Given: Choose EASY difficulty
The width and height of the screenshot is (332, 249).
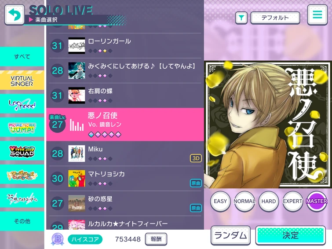Looking at the screenshot, I should click(x=220, y=201).
